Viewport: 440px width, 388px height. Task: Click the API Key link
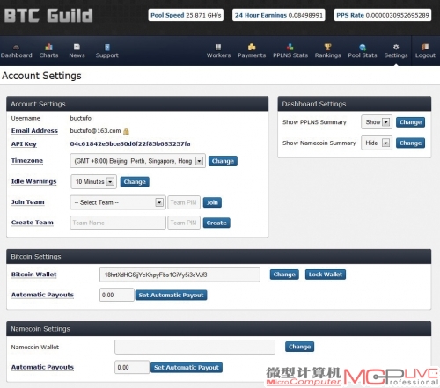[x=24, y=144]
